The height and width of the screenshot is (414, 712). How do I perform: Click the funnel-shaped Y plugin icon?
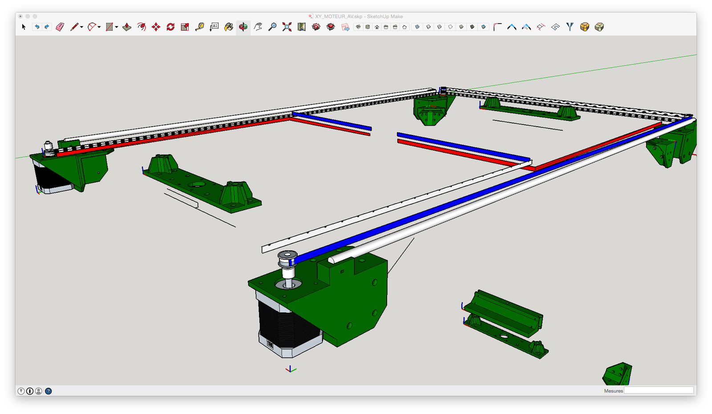pyautogui.click(x=570, y=27)
